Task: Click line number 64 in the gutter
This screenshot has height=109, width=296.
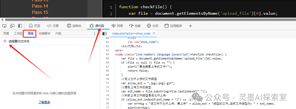Action: click(x=107, y=55)
